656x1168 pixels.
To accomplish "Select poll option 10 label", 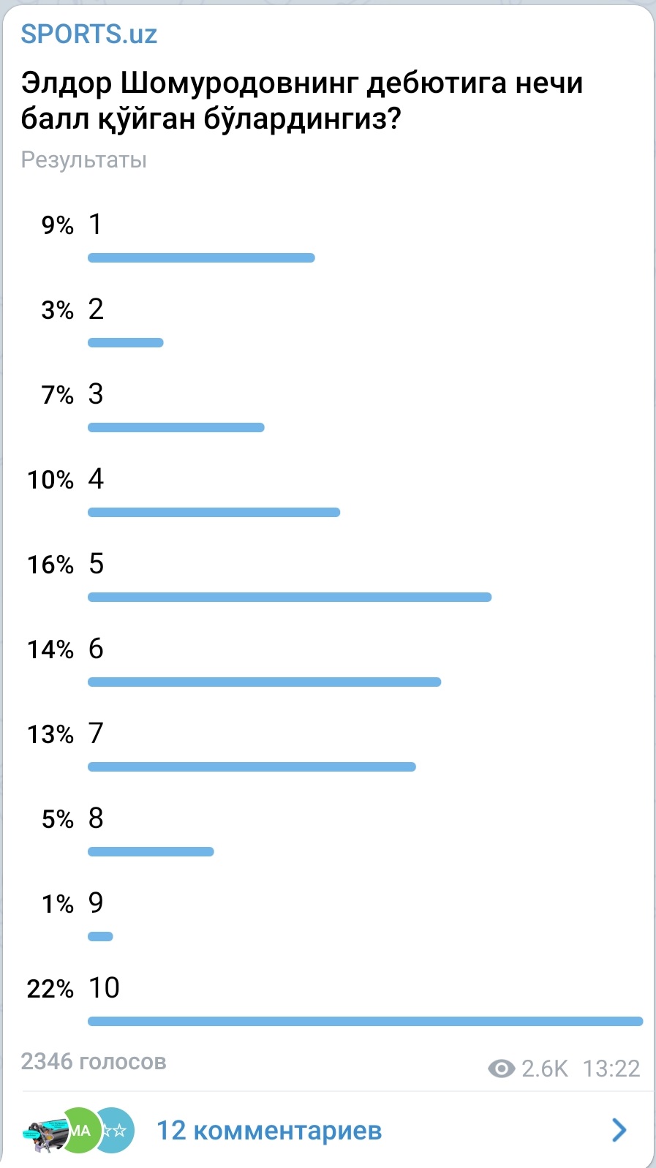I will 104,988.
